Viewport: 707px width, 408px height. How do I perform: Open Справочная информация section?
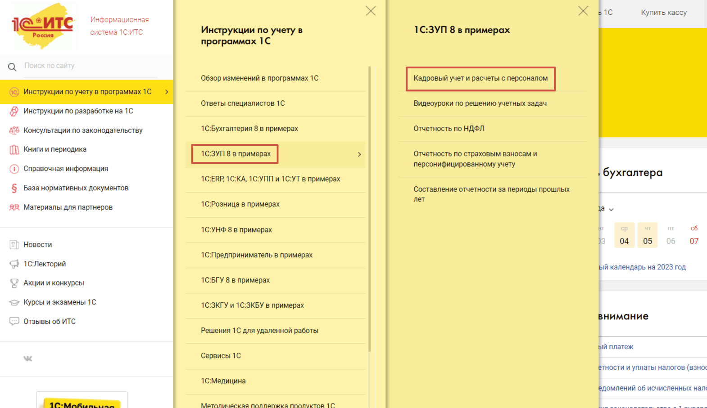[x=66, y=169]
